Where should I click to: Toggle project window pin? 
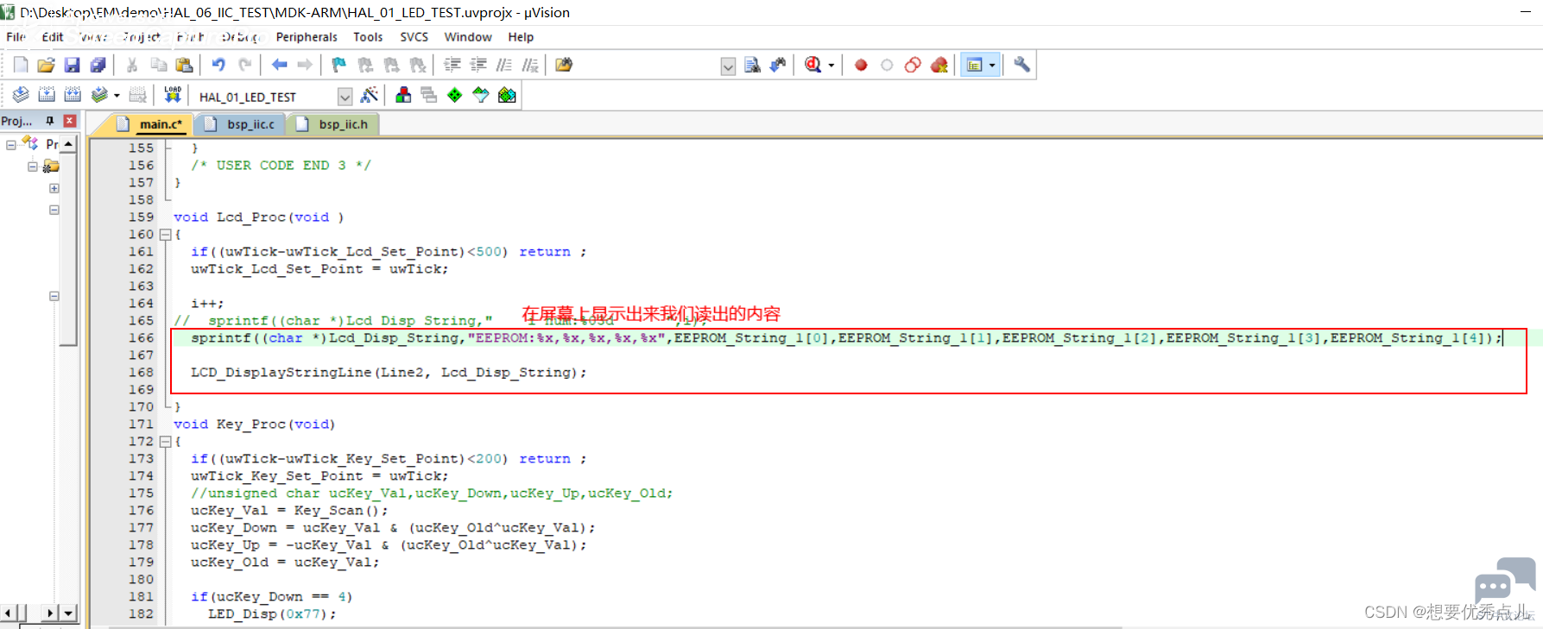click(50, 121)
